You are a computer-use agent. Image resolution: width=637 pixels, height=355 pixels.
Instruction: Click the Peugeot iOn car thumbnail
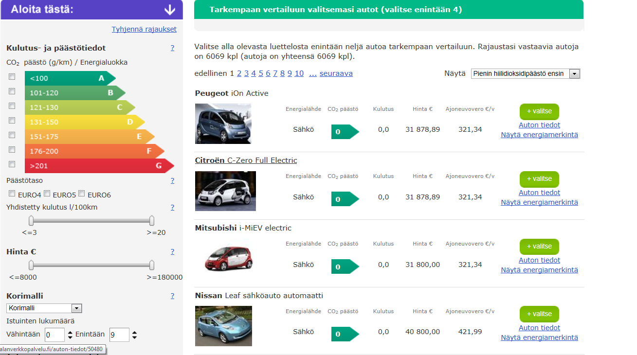click(x=223, y=124)
